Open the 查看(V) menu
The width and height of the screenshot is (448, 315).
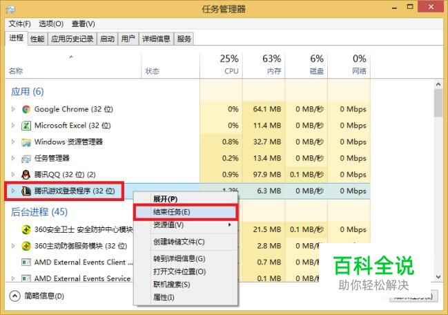(x=83, y=23)
